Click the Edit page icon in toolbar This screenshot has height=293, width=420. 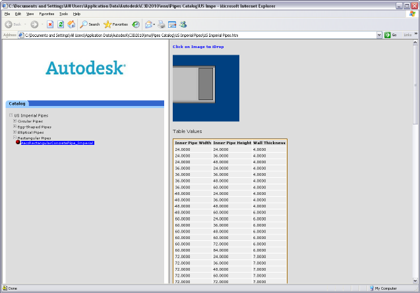[172, 24]
